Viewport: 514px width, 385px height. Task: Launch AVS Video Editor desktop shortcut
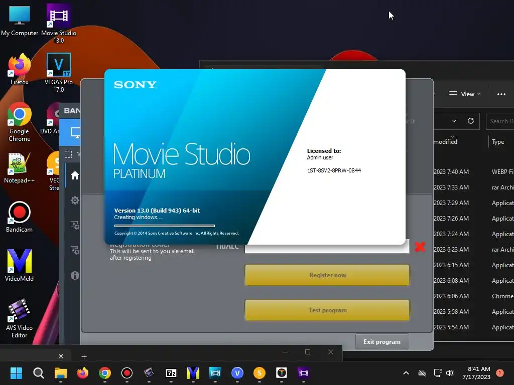coord(20,318)
